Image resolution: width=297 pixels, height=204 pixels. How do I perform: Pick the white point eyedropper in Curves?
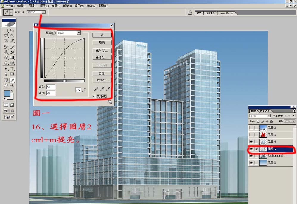click(x=108, y=88)
